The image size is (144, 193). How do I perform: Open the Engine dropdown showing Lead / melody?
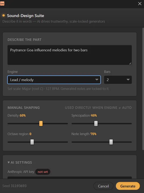coord(54,80)
